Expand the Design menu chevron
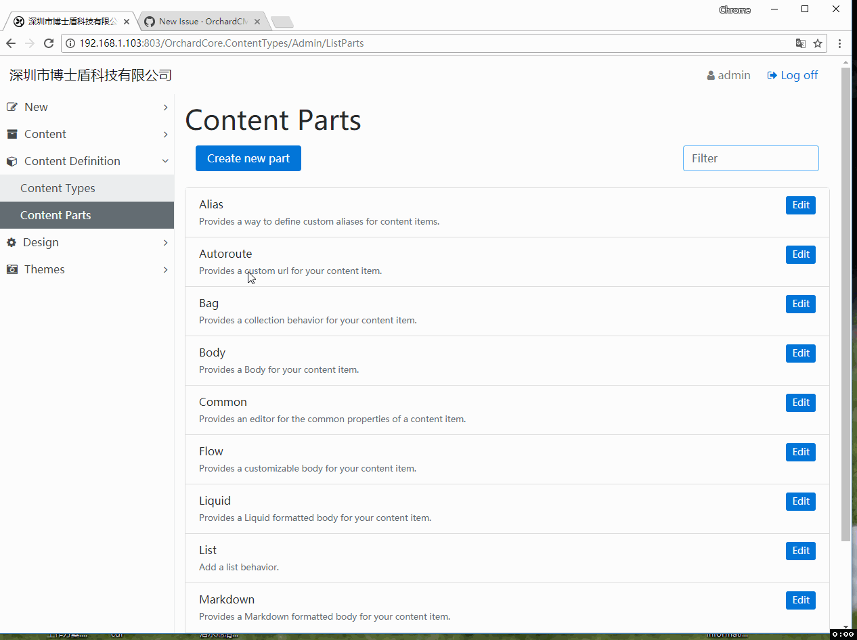The width and height of the screenshot is (857, 640). pos(165,243)
